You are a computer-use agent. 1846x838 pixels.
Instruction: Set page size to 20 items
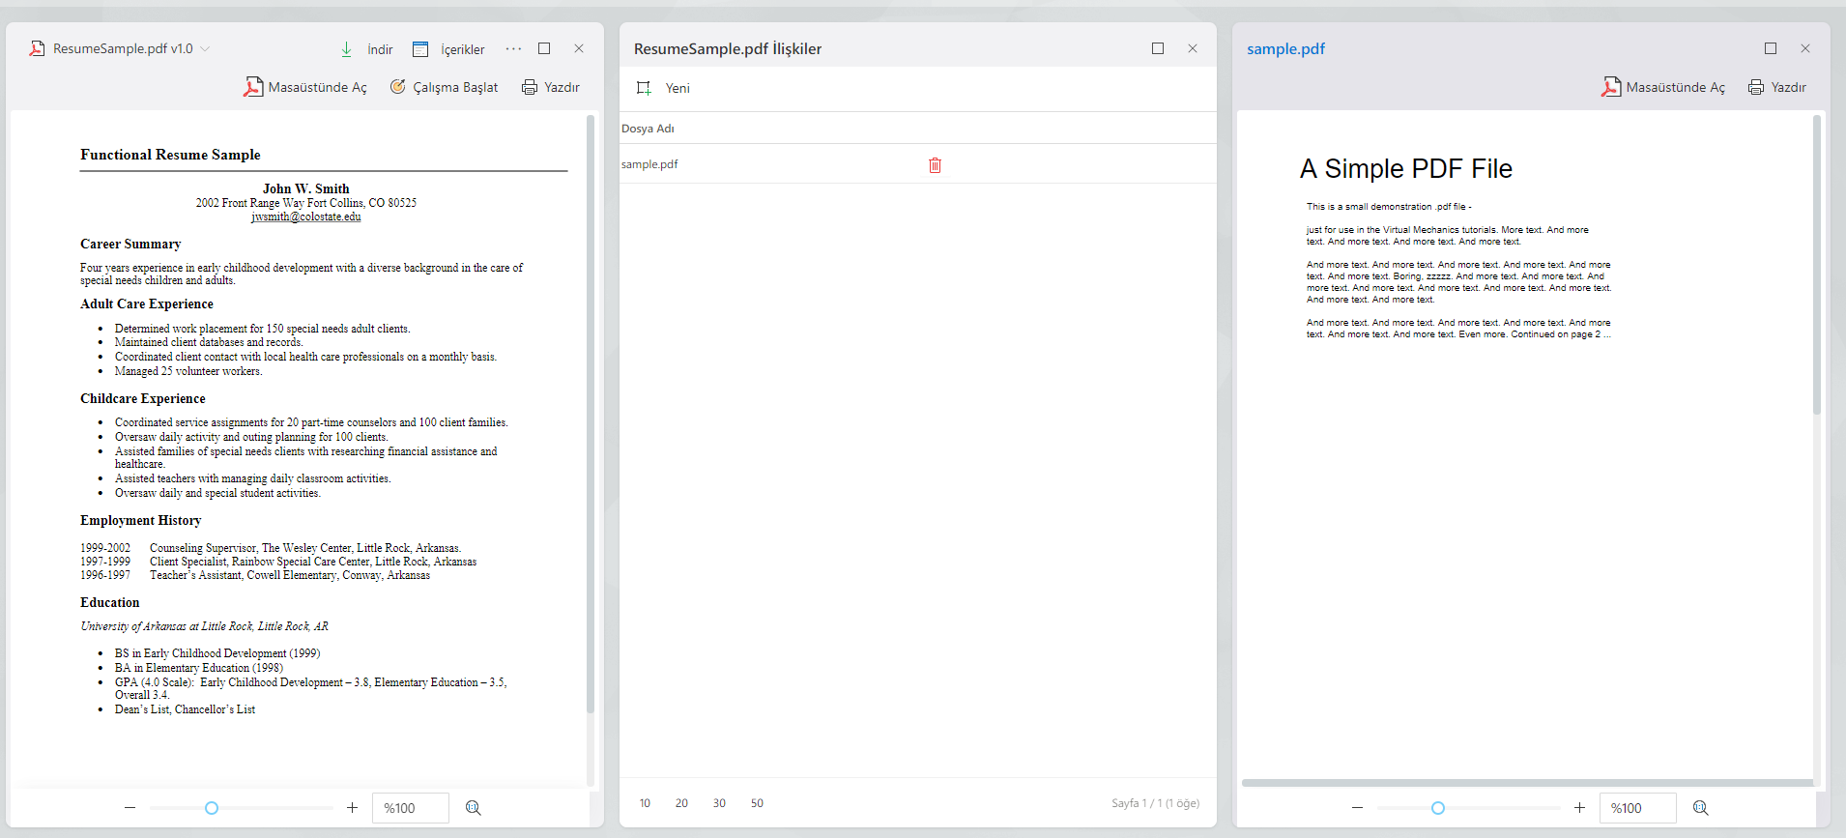coord(681,803)
